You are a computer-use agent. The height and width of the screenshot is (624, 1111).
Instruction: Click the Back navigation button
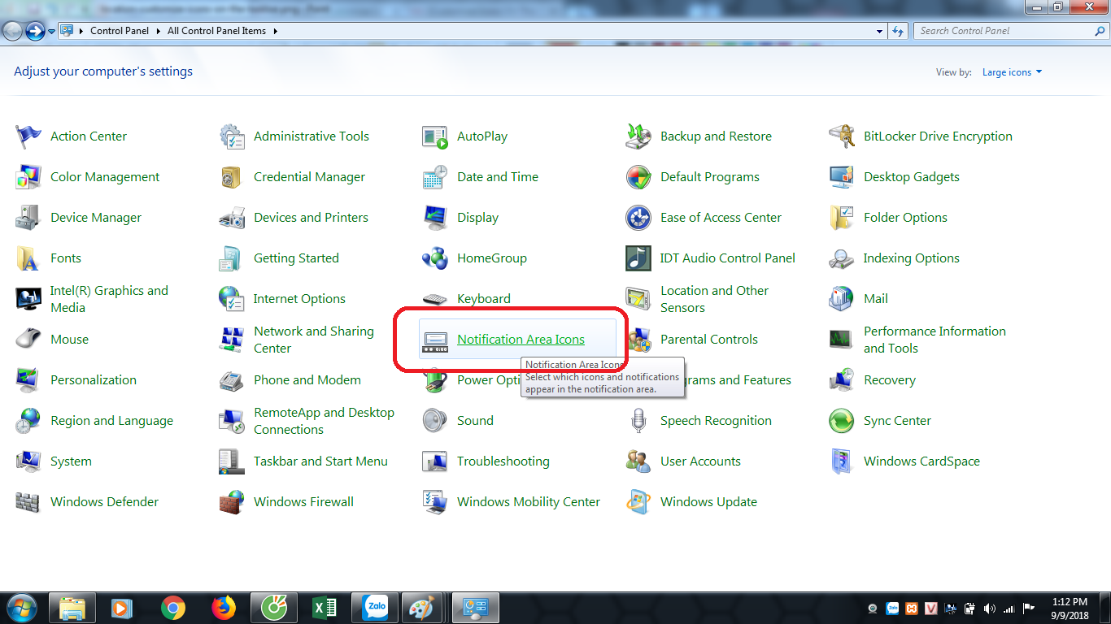pyautogui.click(x=12, y=30)
